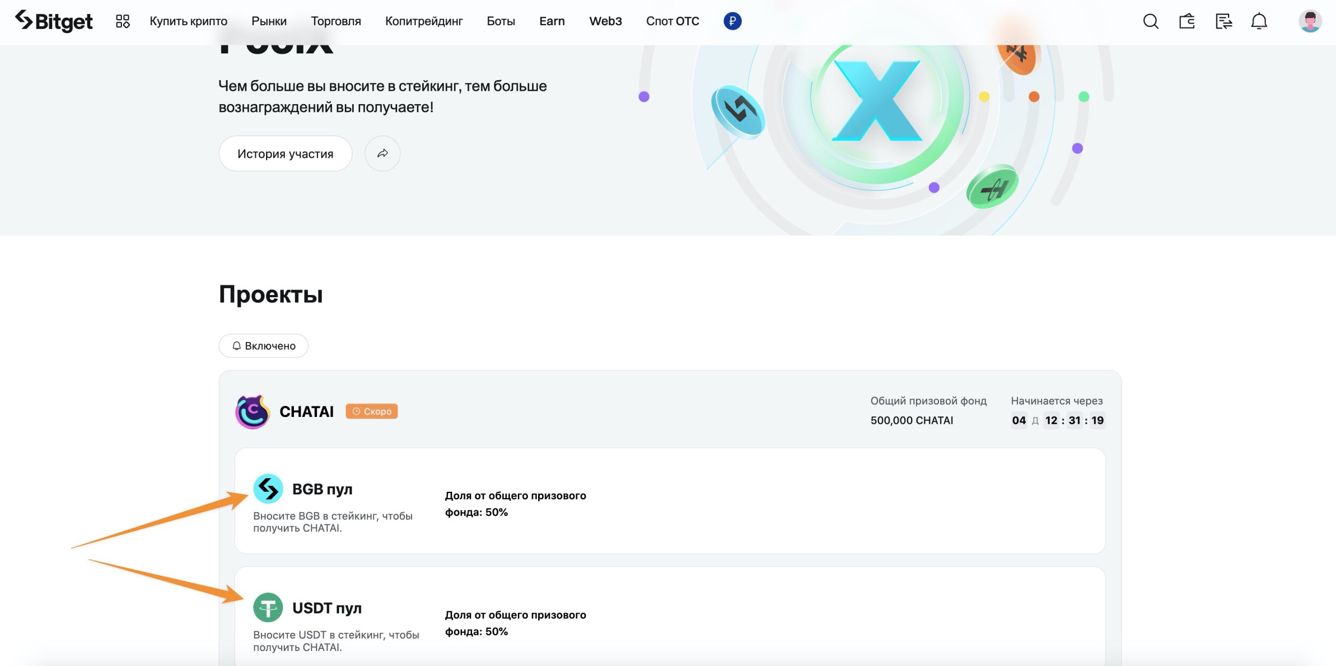
Task: Open the Earn menu
Action: 552,21
